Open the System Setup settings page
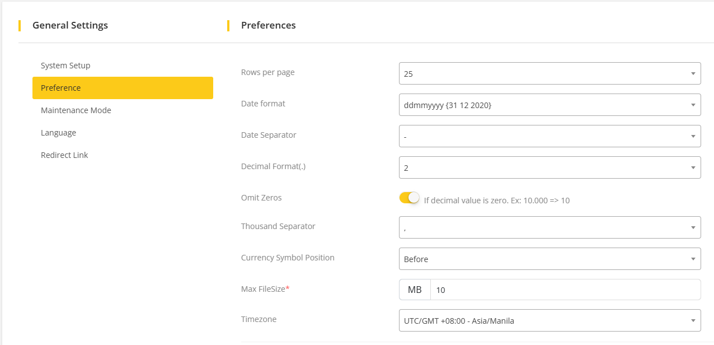 click(65, 66)
